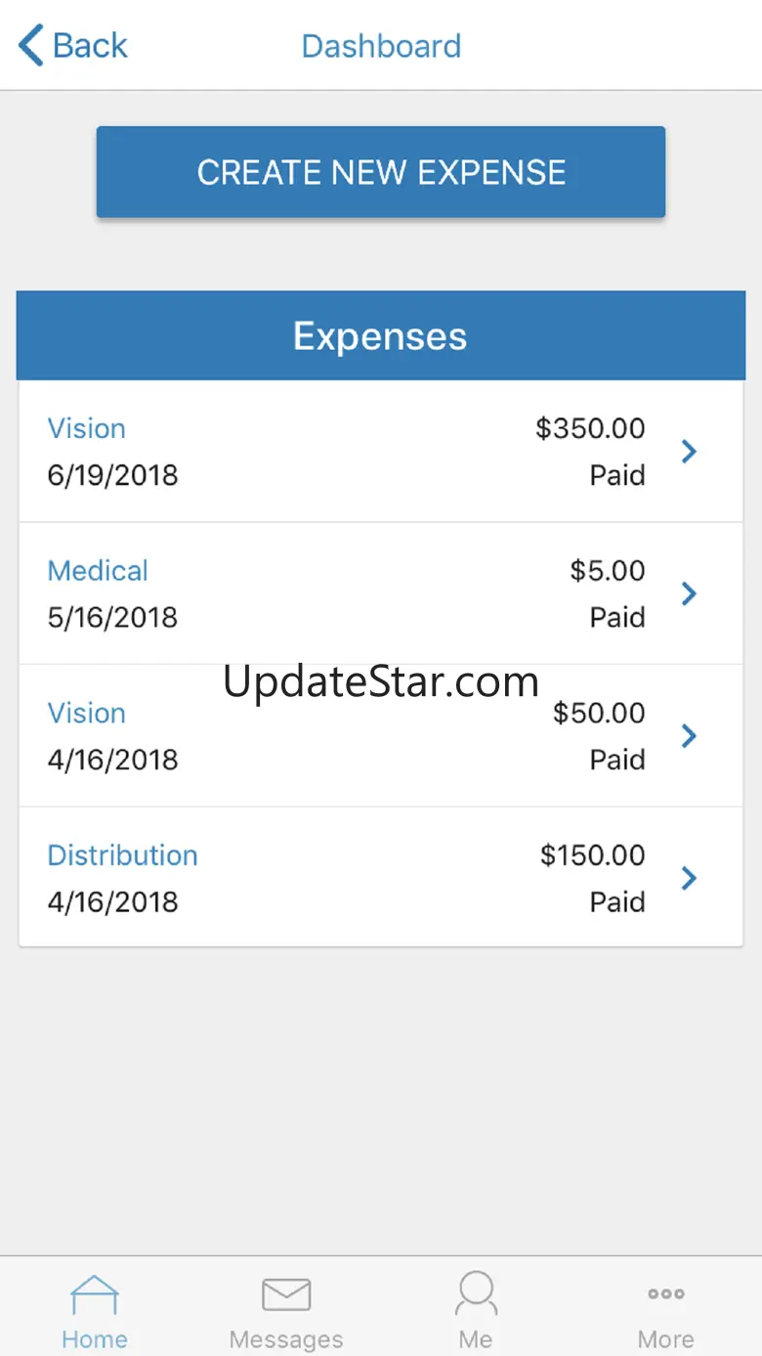Image resolution: width=762 pixels, height=1356 pixels.
Task: Select the Medical expense label
Action: pos(98,571)
